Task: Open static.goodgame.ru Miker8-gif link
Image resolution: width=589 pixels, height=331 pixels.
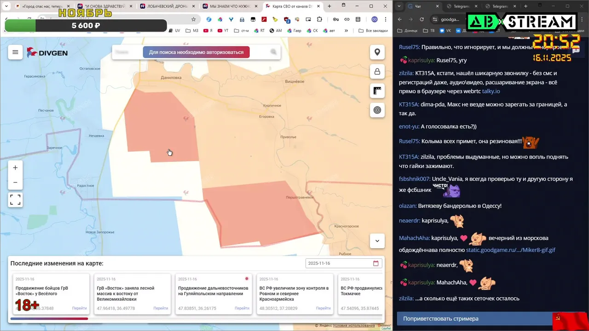Action: click(x=511, y=250)
